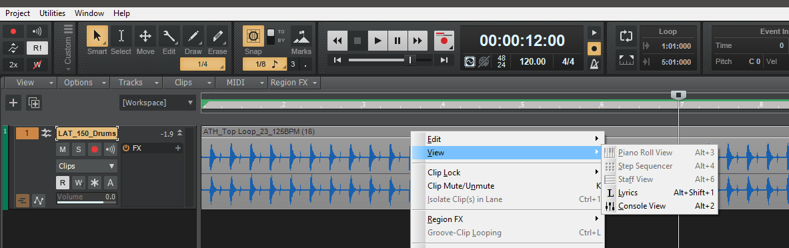789x248 pixels.
Task: Open 1/8 snap resolution dropdown
Action: coord(265,65)
